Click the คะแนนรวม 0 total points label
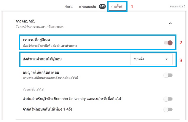Viewport: 188px width, 122px height. click(178, 6)
